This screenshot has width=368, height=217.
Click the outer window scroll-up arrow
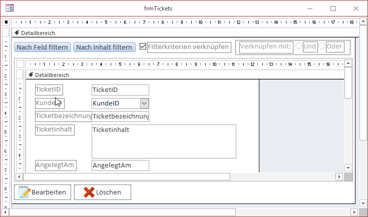click(x=363, y=21)
